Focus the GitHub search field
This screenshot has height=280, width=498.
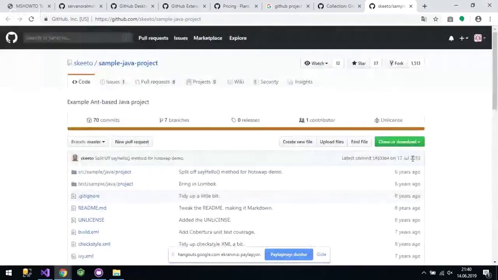[78, 38]
